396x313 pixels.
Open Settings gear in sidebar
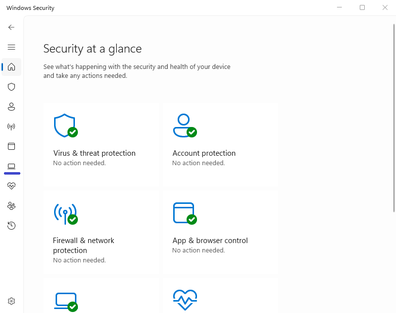(11, 301)
